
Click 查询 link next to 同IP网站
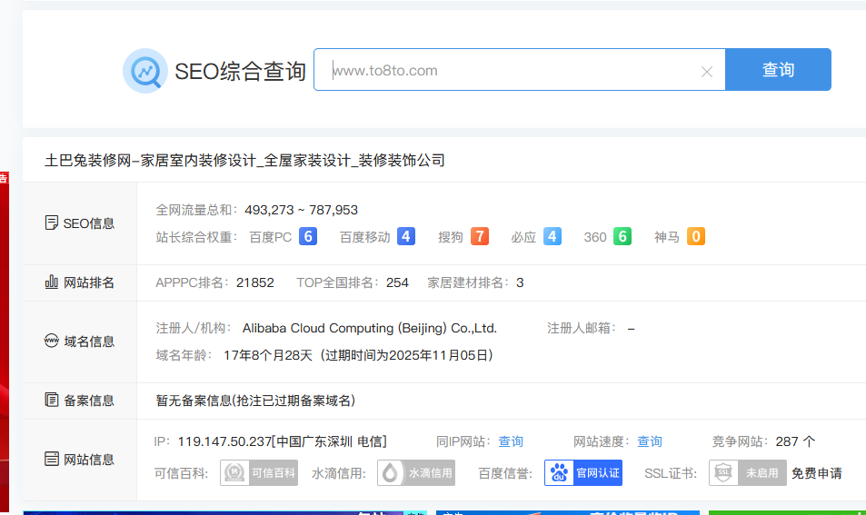point(511,441)
